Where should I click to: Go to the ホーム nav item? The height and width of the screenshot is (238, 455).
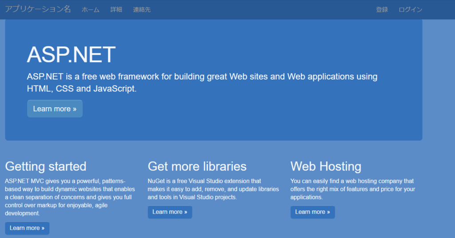tap(91, 10)
